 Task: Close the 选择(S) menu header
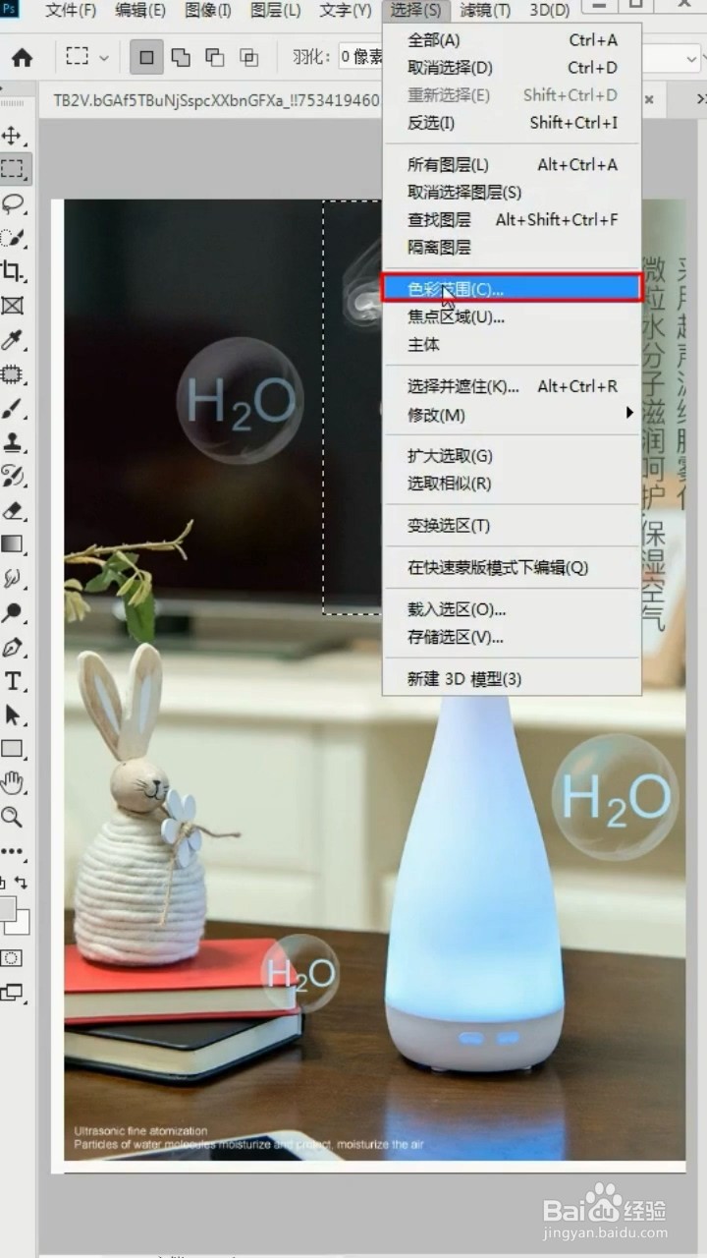(x=414, y=11)
